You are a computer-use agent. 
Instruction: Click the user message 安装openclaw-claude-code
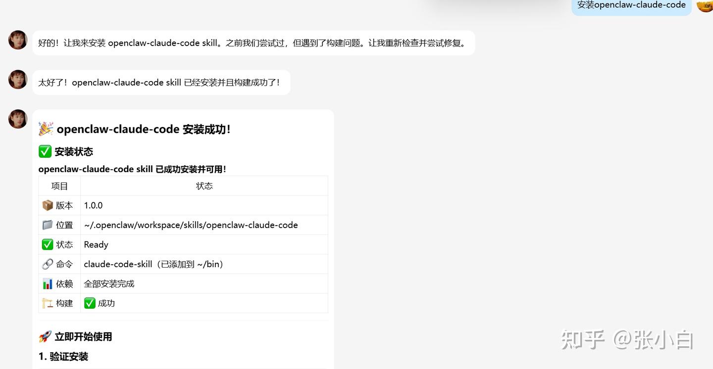(631, 5)
